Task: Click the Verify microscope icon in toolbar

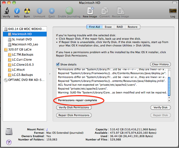Action: pos(7,11)
